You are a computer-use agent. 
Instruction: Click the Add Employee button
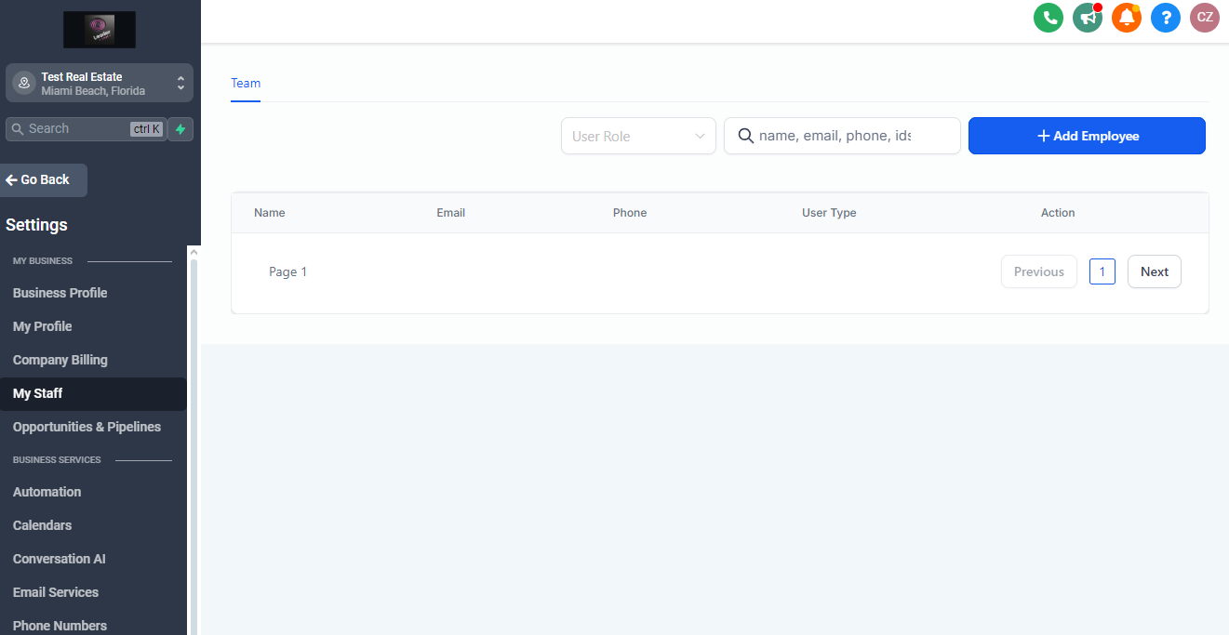tap(1087, 136)
